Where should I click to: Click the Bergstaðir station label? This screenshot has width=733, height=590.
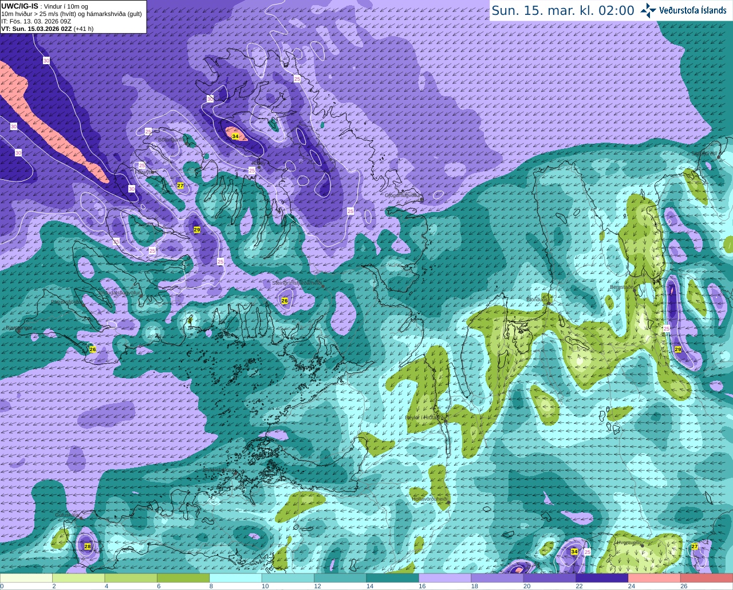tap(622, 287)
